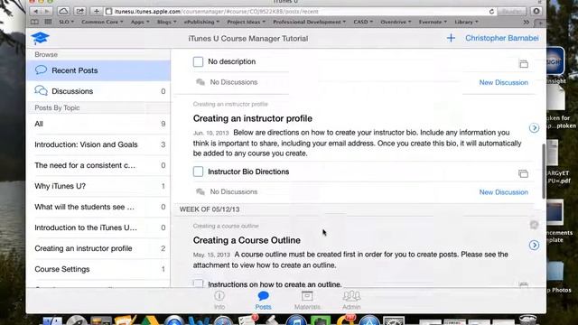578x325 pixels.
Task: Open the ePublishing bookmarks dropdown
Action: (x=201, y=22)
